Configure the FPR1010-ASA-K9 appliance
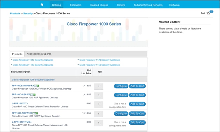Image resolution: width=220 pixels, height=132 pixels. click(x=121, y=95)
